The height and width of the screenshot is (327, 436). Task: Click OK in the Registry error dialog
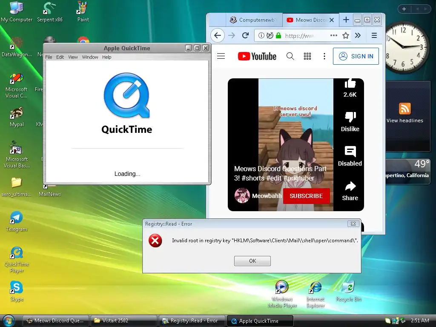point(252,261)
